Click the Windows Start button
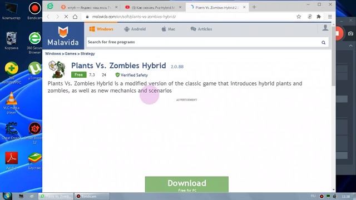Screen dimensions: 356x200 [x=7, y=196]
